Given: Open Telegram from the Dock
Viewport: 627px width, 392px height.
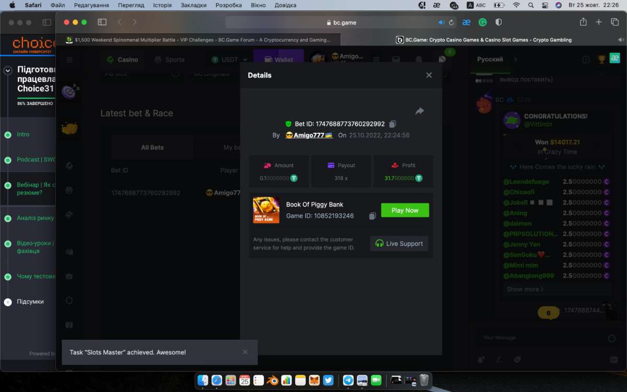Looking at the screenshot, I should [348, 380].
